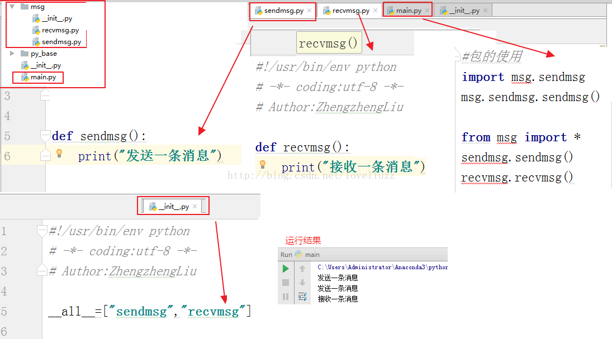Switch to the sendmsg.py editor tab
Screen dimensions: 612x339
[284, 11]
